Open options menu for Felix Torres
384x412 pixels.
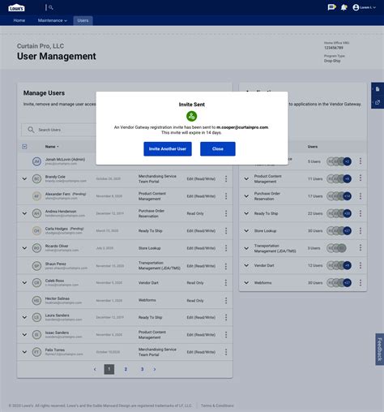226,352
